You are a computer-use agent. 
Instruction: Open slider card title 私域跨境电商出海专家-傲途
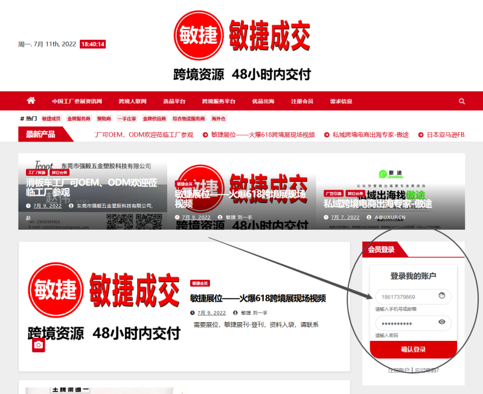[378, 204]
